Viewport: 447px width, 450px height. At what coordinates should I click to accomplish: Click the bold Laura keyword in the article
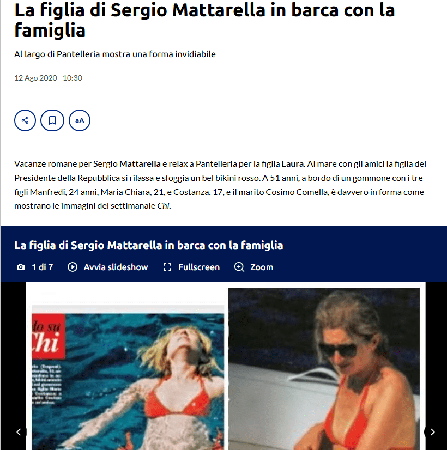pos(293,164)
